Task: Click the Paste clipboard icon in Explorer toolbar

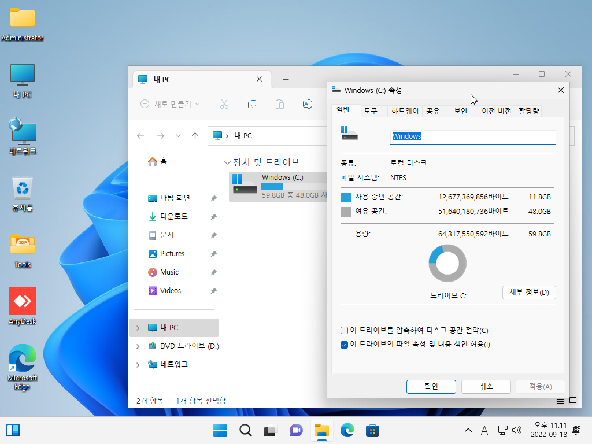Action: pyautogui.click(x=280, y=104)
